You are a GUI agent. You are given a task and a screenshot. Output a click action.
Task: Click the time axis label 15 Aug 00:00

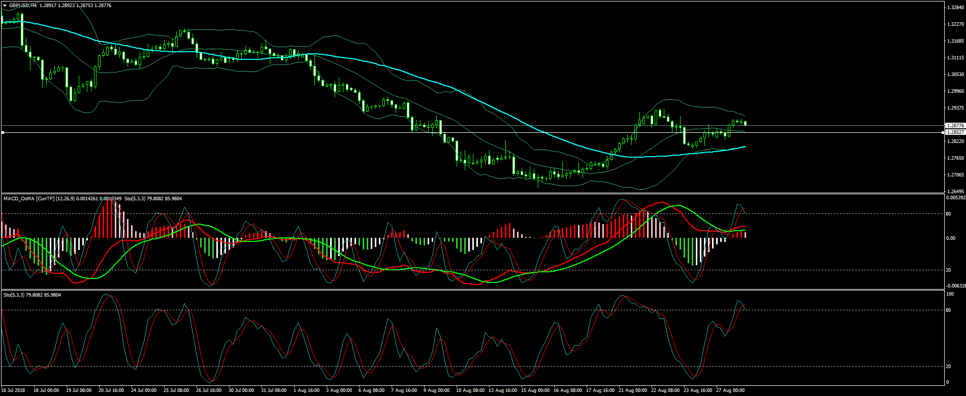click(x=535, y=390)
